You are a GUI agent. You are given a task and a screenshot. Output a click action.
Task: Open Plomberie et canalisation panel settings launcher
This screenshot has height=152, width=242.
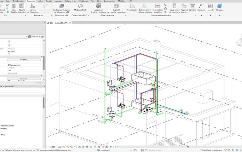(196, 15)
